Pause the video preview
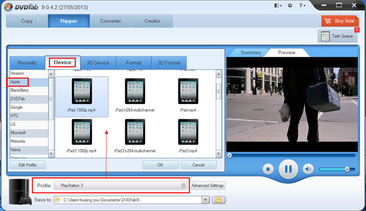 click(288, 169)
